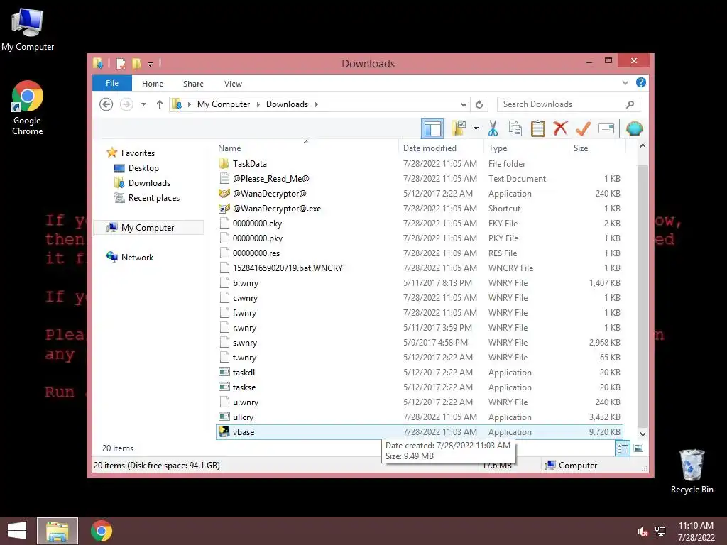
Task: Select the tasksе application row named taskse
Action: (420, 387)
